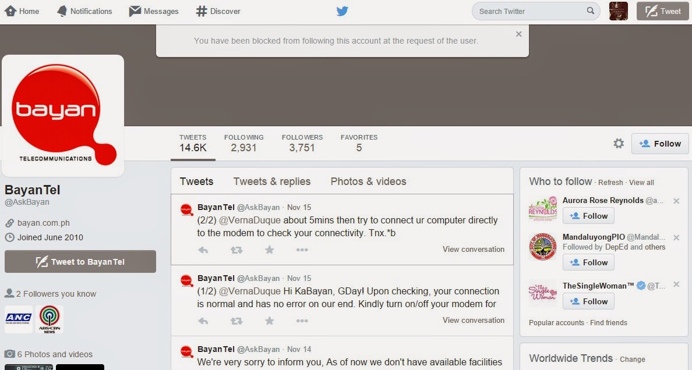
Task: Click into the Search Twitter field
Action: (536, 12)
